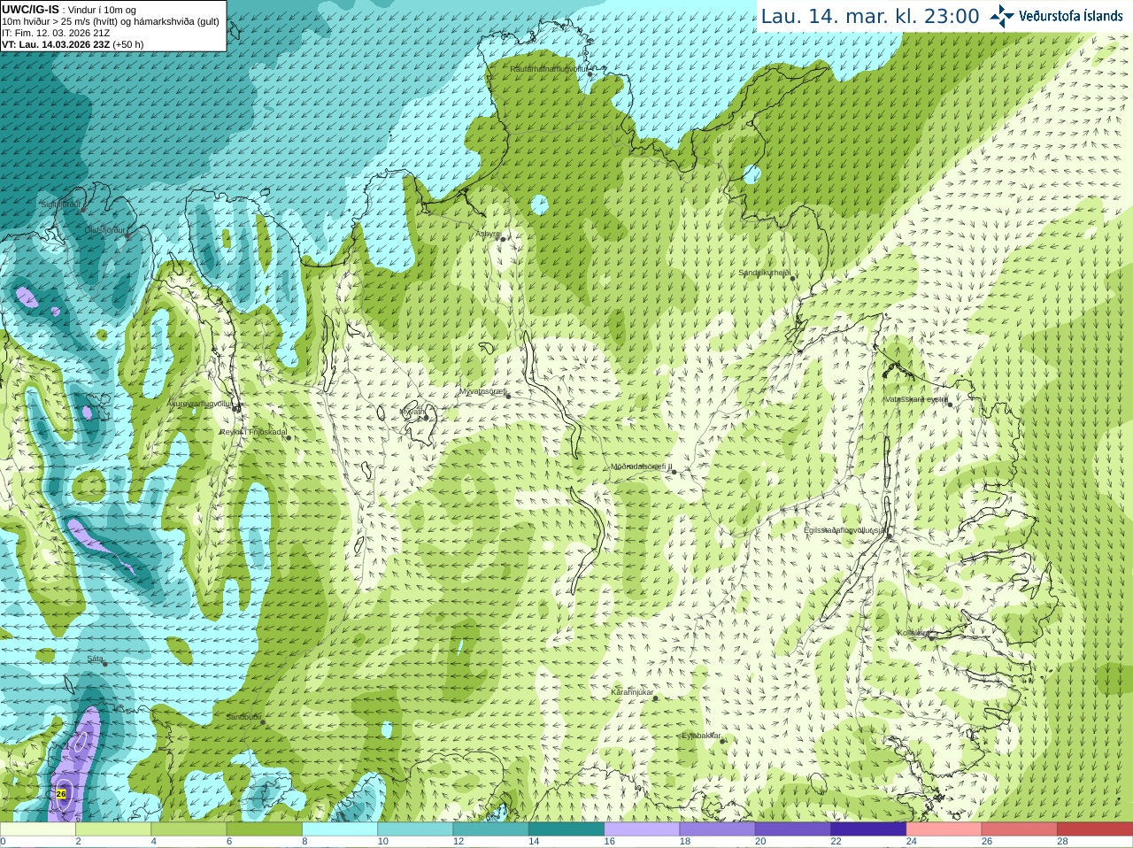Click the 18–20 m/s purple legend swatch
The height and width of the screenshot is (848, 1133).
point(718,829)
